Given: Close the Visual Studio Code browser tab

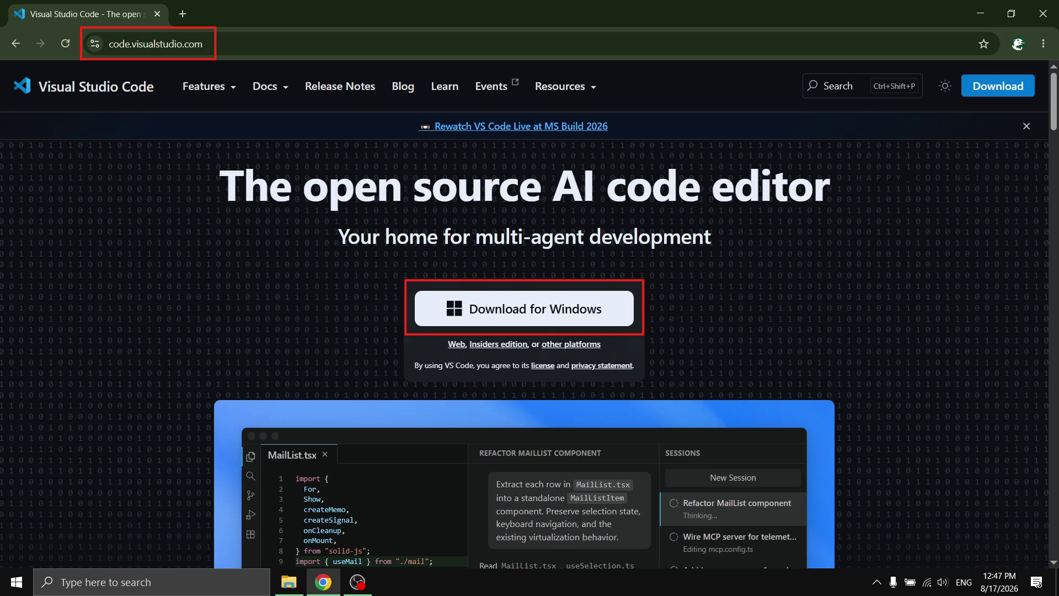Looking at the screenshot, I should point(157,14).
